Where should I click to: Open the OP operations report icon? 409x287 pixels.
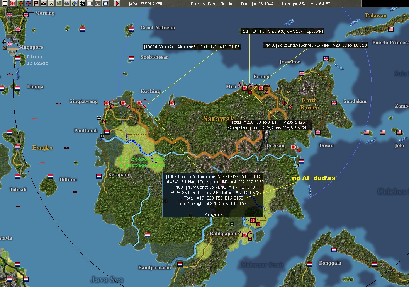click(90, 3)
